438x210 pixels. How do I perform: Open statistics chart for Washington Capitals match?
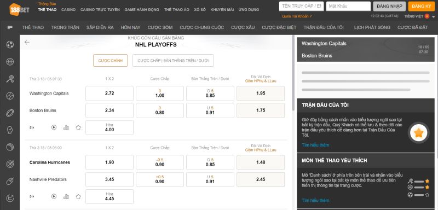66,127
